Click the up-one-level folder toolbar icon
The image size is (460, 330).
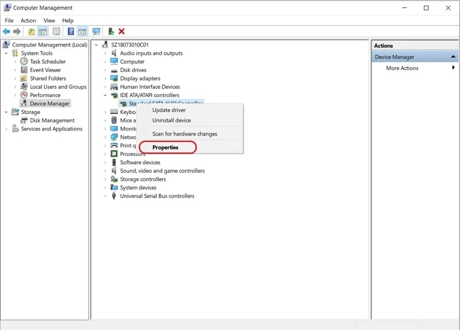click(x=31, y=32)
